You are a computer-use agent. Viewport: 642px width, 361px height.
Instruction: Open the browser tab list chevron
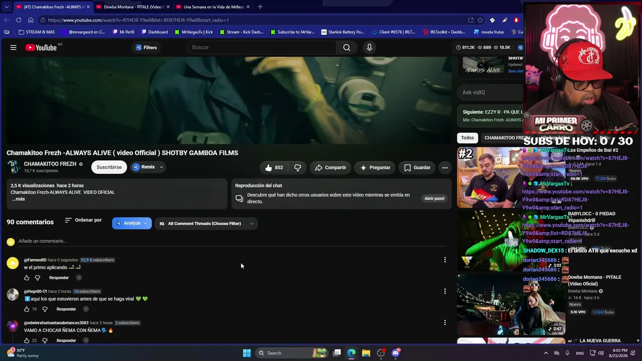click(x=7, y=7)
